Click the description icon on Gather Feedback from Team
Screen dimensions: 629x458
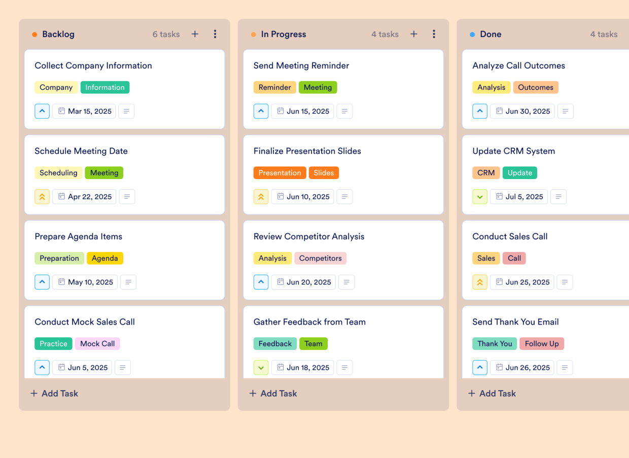tap(344, 367)
